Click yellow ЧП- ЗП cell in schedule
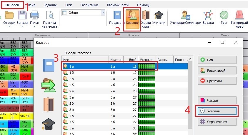Image resolution: width=248 pixels, height=135 pixels. point(25,116)
